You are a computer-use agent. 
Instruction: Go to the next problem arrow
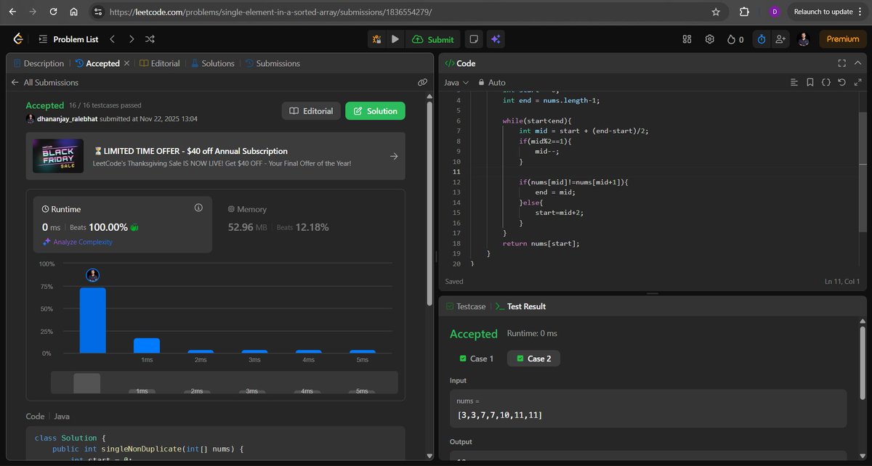[x=131, y=39]
